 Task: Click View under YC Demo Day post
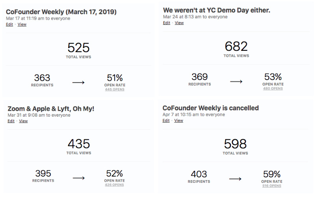tap(179, 23)
